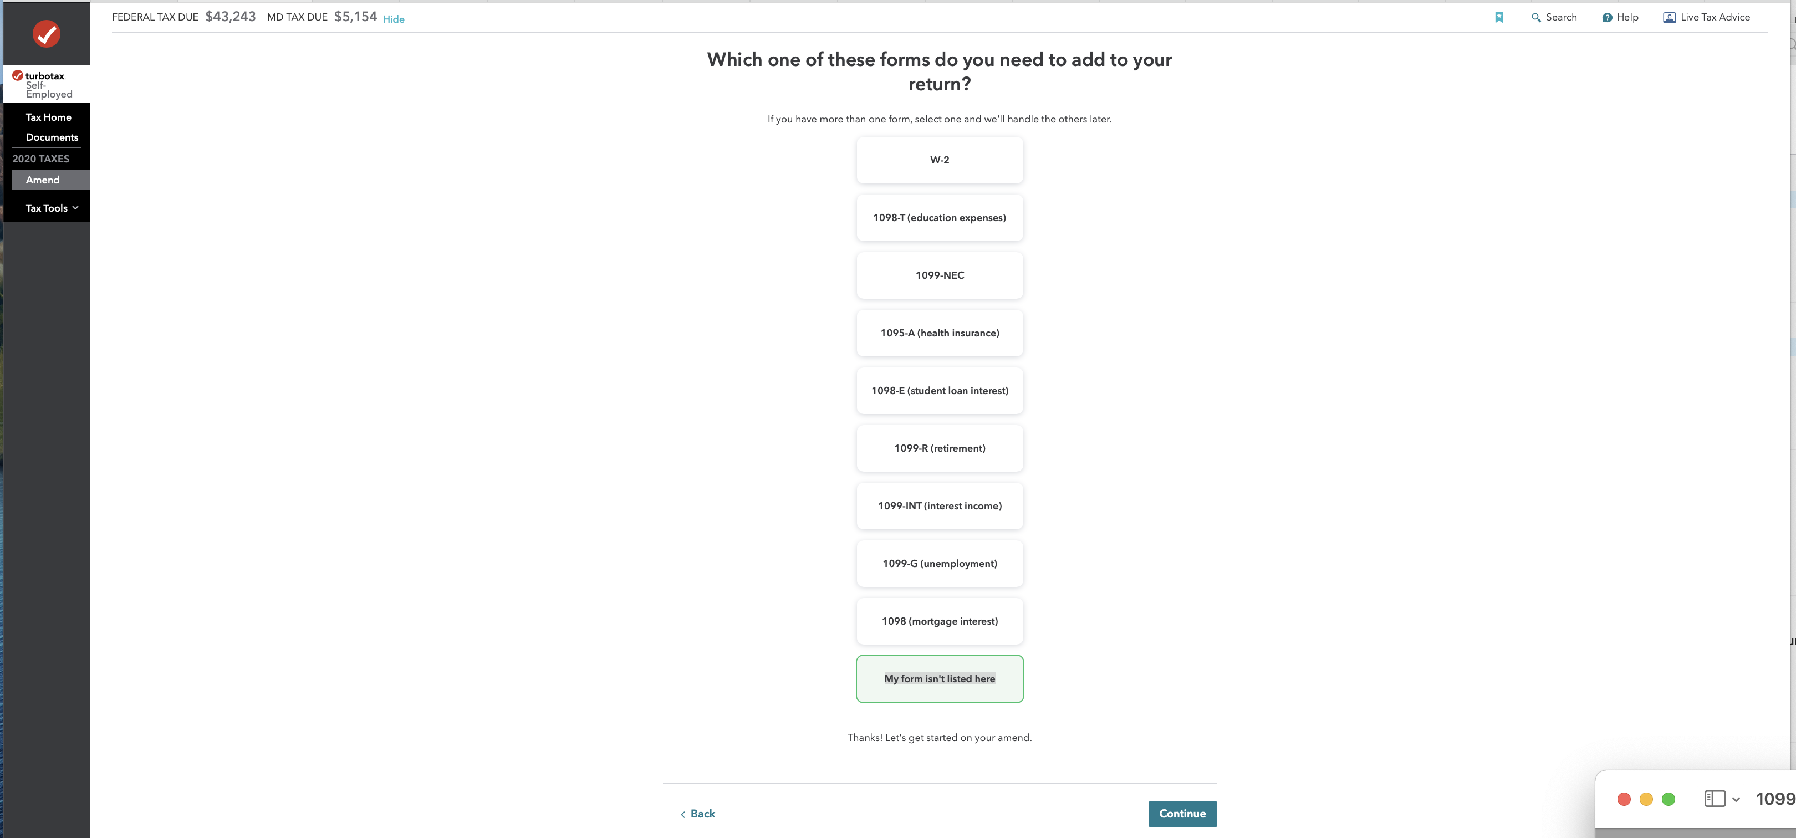Go to Tax Home in sidebar

48,117
